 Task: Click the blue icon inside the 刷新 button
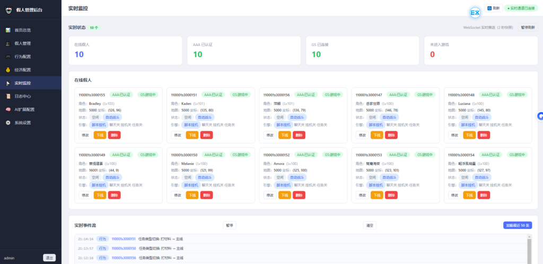[489, 8]
